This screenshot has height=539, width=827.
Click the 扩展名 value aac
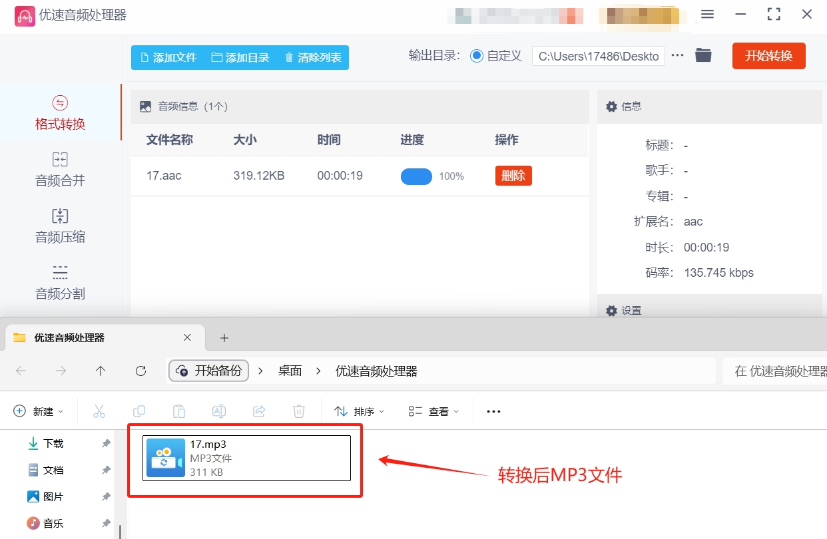point(693,222)
